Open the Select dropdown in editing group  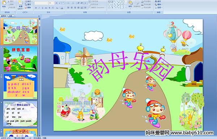[159, 8]
